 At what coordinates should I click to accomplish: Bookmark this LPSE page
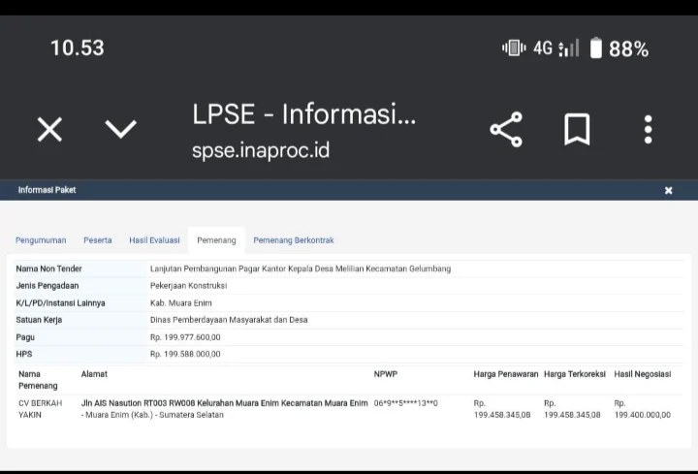pos(577,129)
